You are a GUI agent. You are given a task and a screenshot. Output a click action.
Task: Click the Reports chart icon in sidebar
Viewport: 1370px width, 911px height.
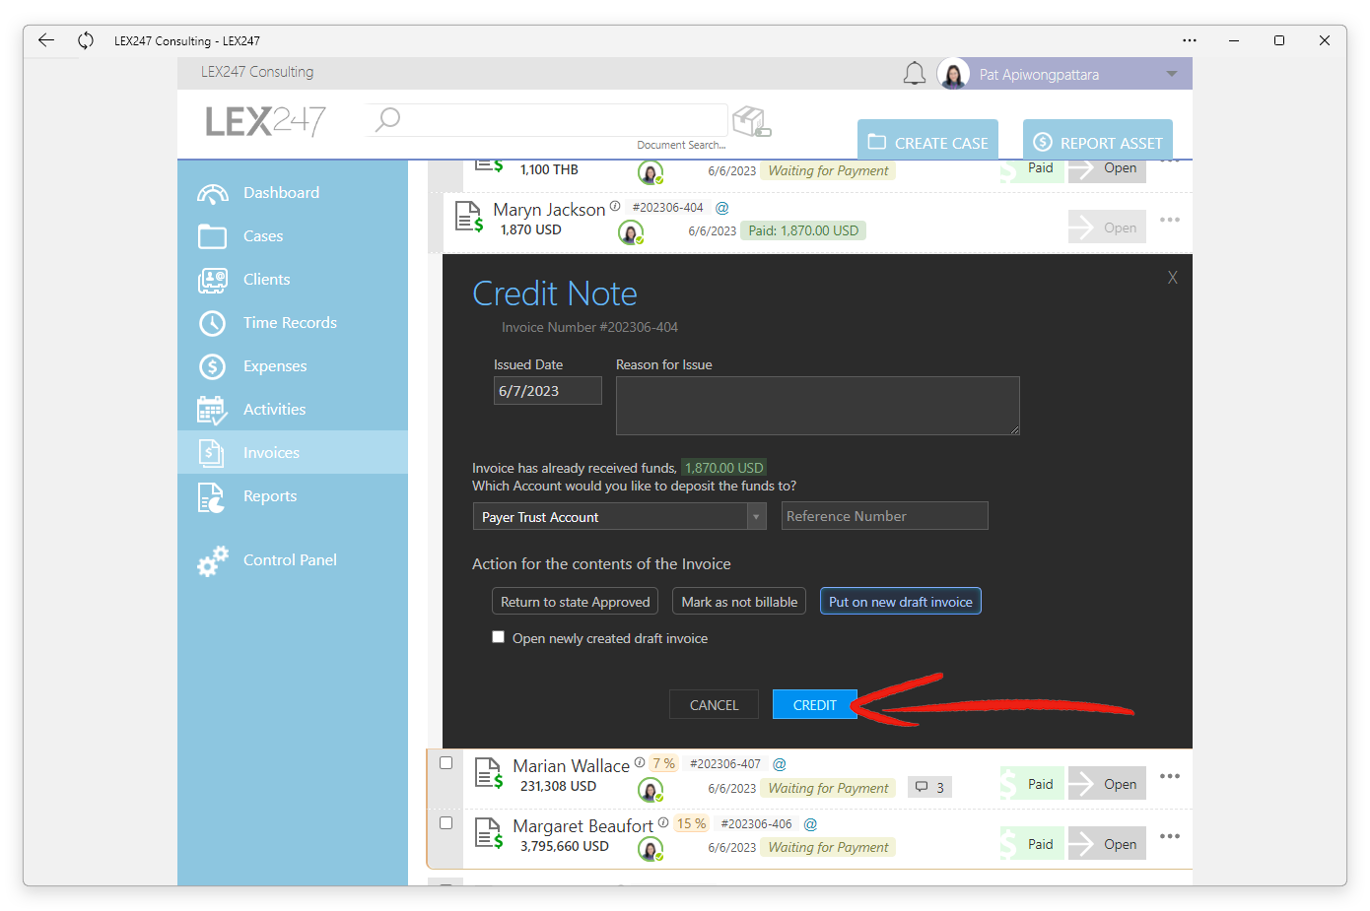tap(212, 497)
